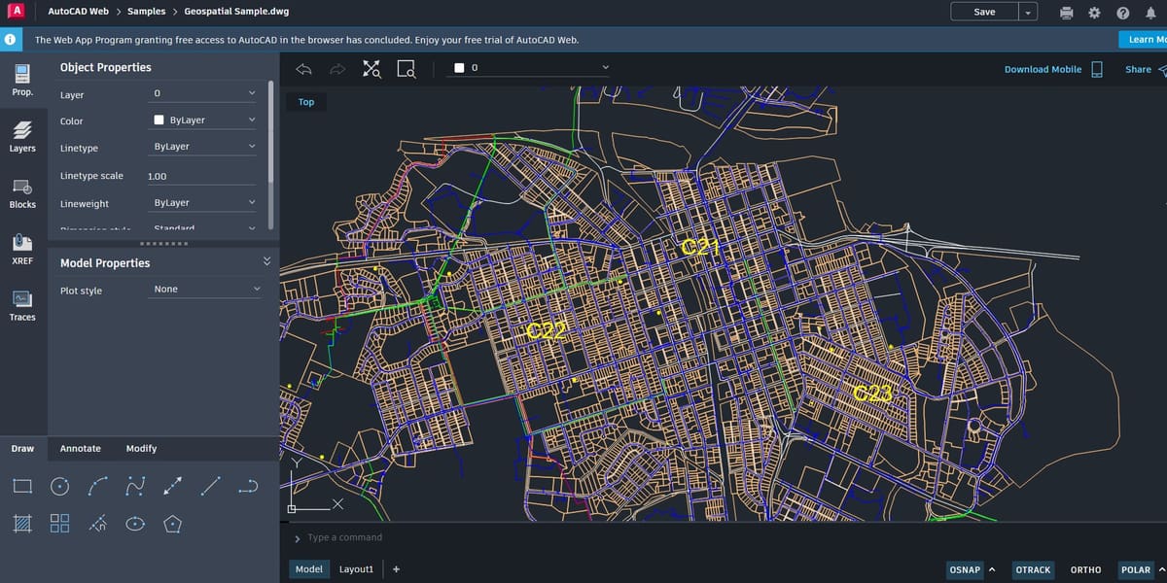Redo the last undone action
The width and height of the screenshot is (1167, 583).
pos(338,69)
